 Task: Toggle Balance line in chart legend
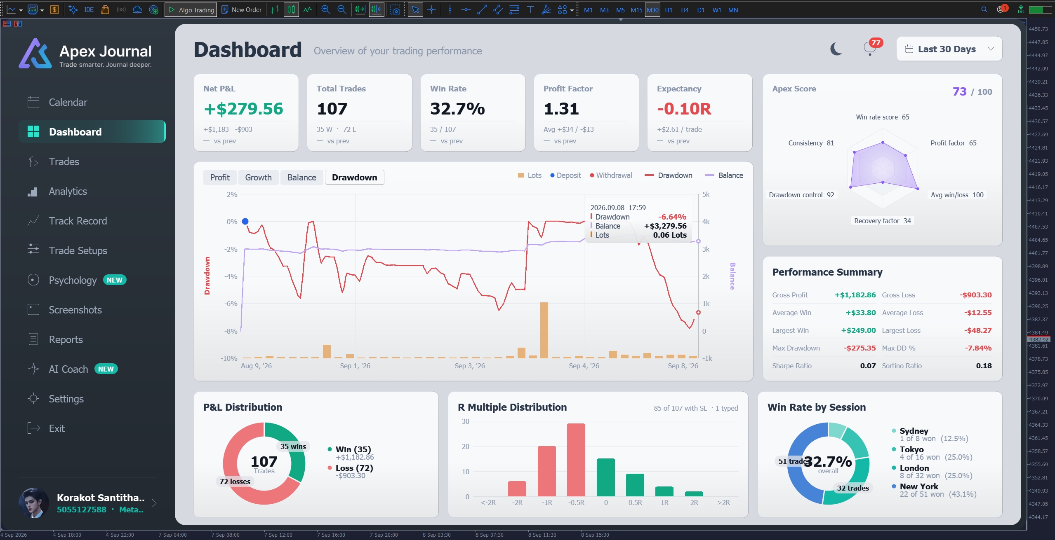[724, 175]
